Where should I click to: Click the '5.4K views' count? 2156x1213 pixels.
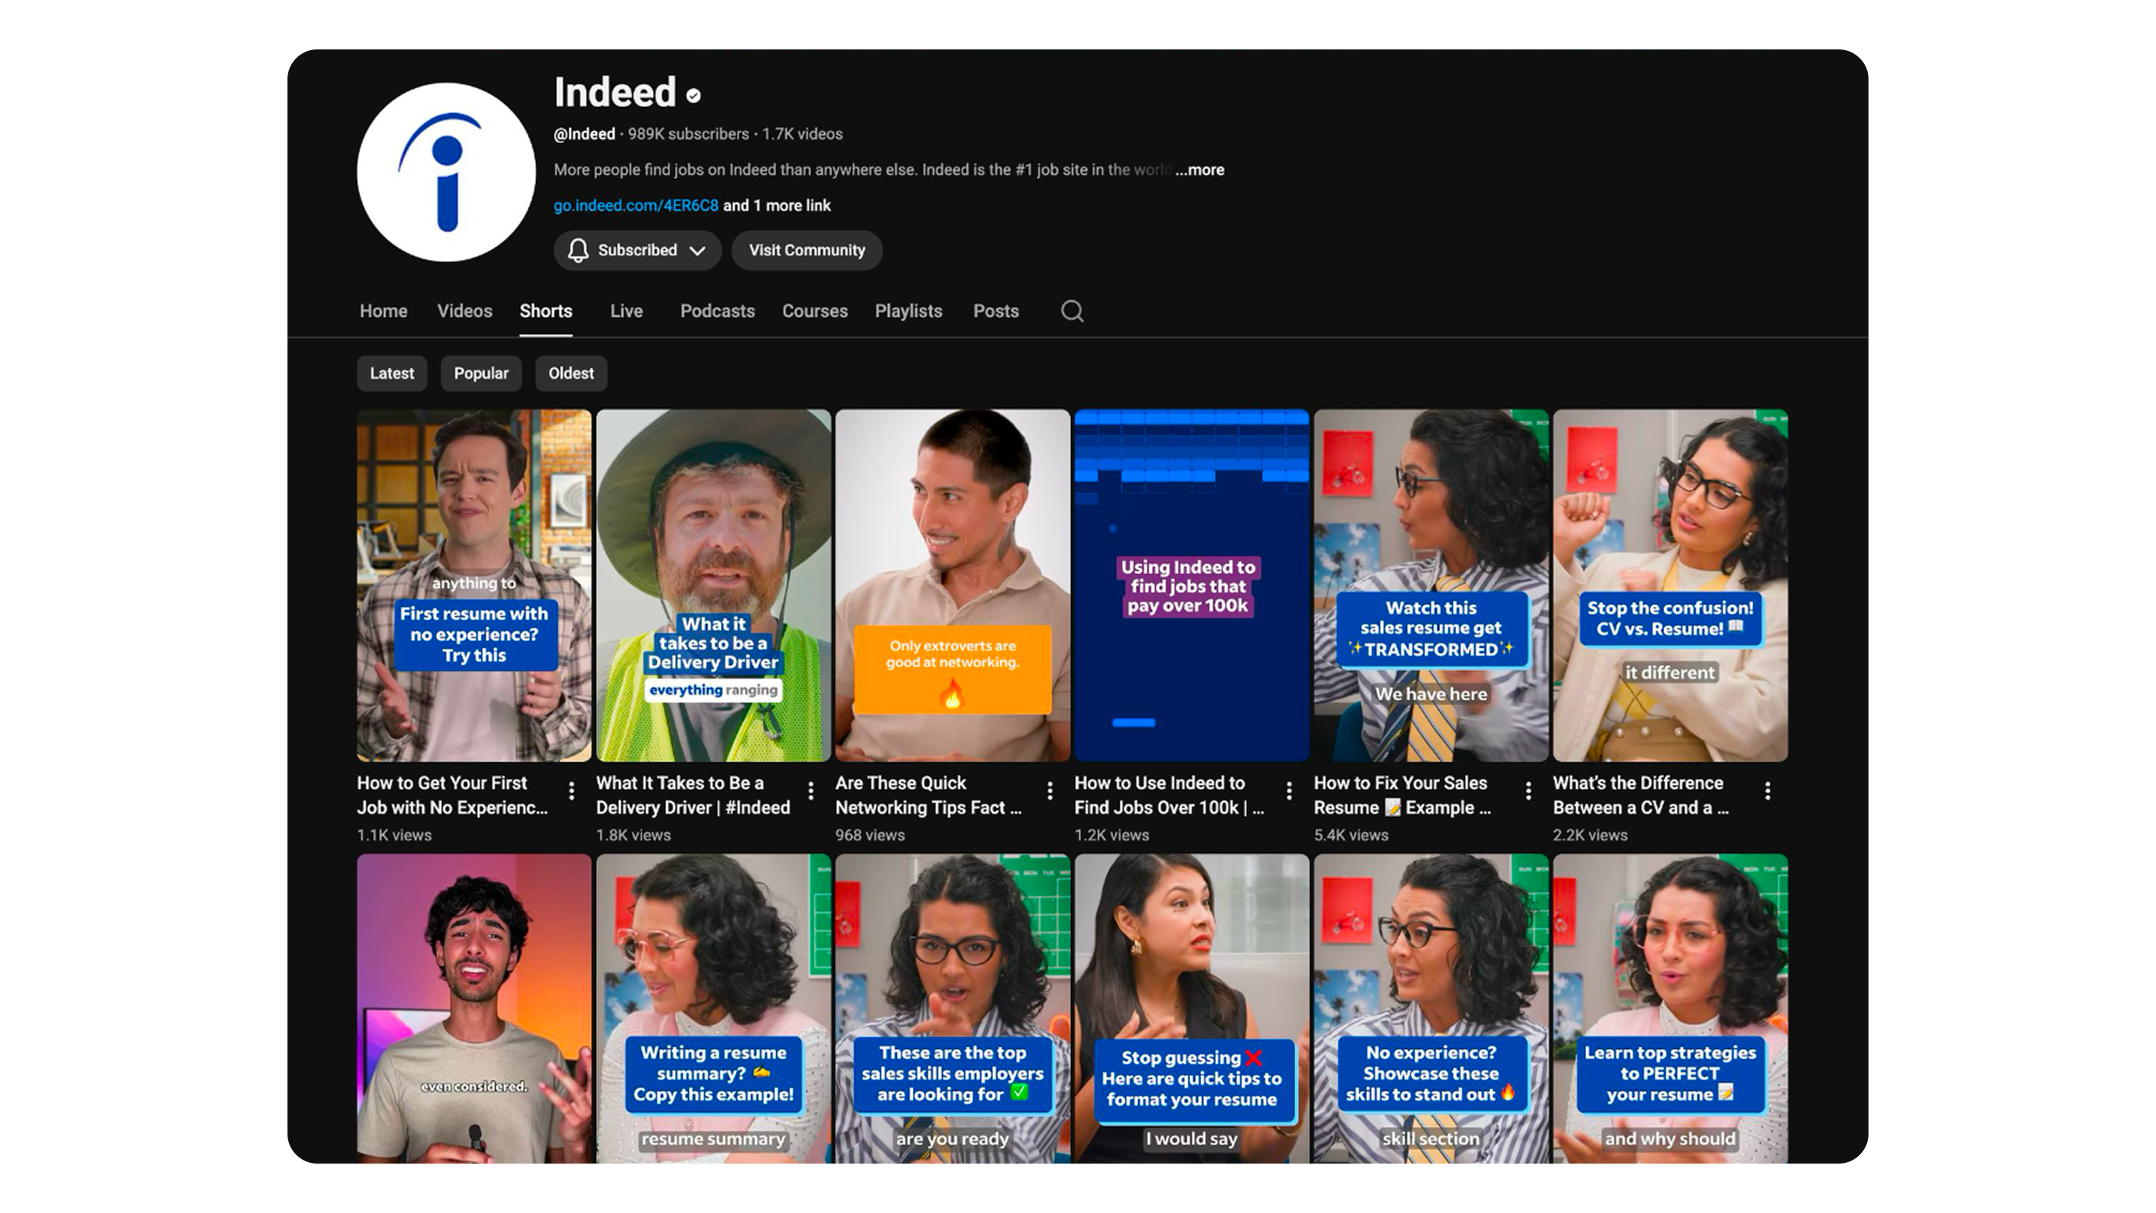(x=1350, y=836)
